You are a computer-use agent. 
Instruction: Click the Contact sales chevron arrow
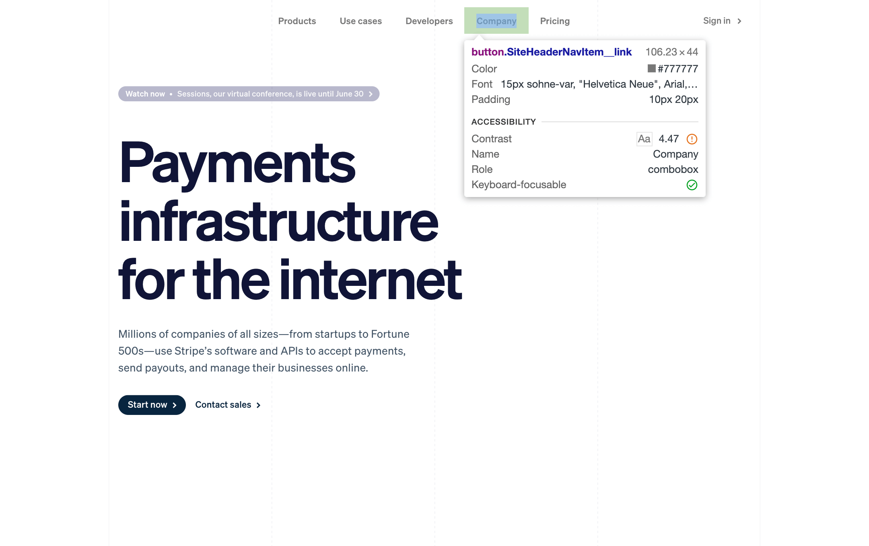(258, 405)
